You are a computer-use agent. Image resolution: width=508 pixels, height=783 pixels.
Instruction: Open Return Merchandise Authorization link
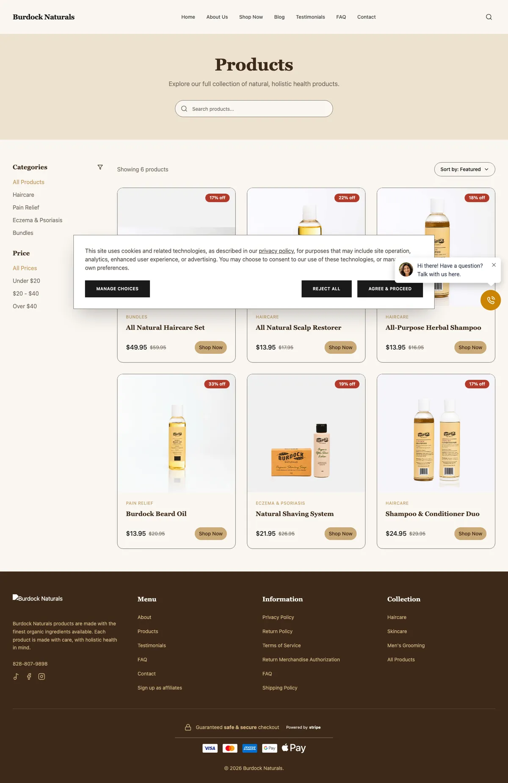(x=301, y=659)
